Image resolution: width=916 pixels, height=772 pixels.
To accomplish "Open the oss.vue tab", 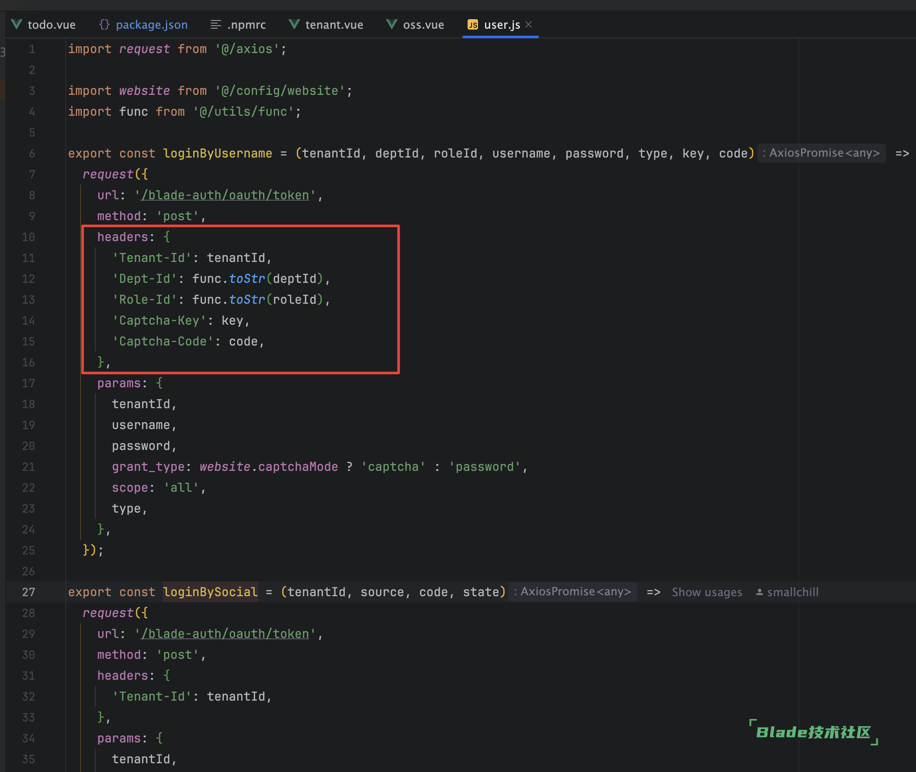I will (415, 24).
